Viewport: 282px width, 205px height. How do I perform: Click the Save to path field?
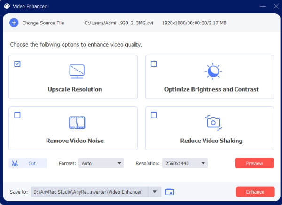pos(89,192)
